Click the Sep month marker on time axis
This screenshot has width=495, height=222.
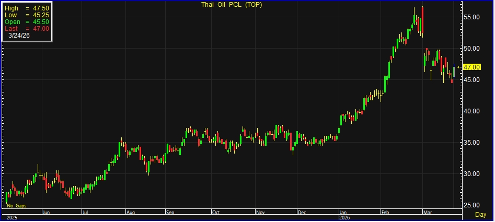[170, 213]
